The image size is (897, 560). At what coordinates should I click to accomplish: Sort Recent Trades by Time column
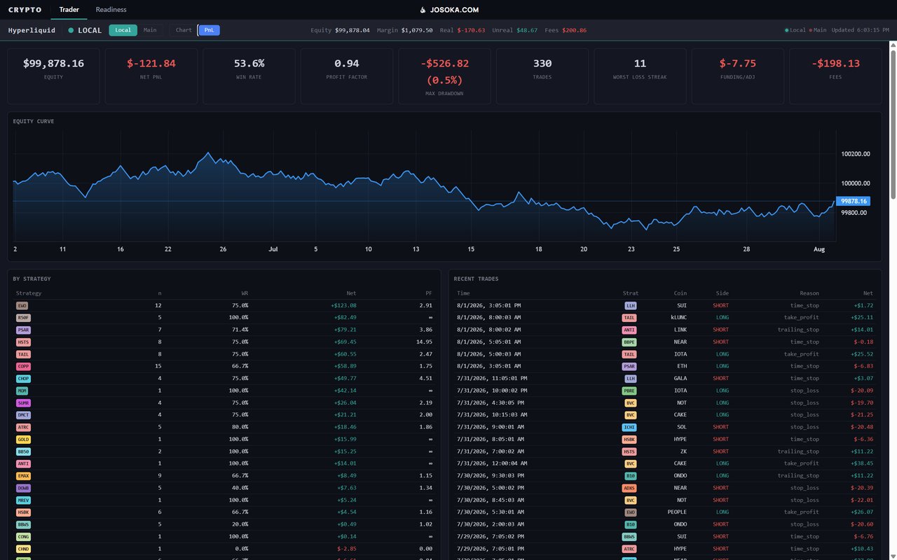(463, 293)
